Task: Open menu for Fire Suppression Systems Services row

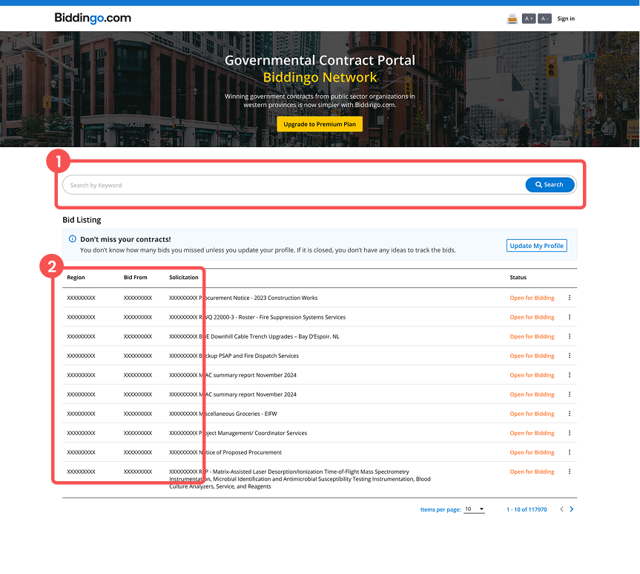Action: coord(570,317)
